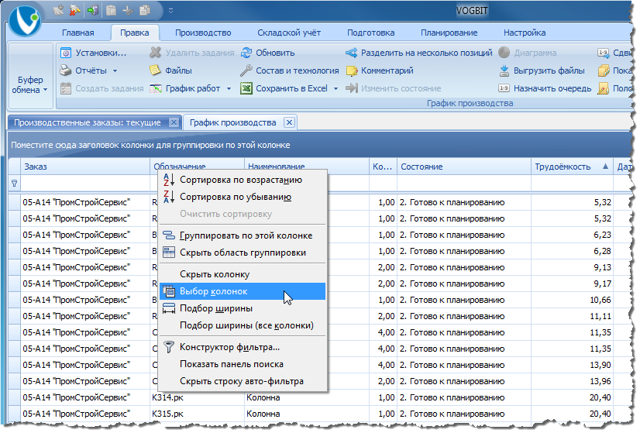Click the Установки settings icon
640x433 pixels.
66,53
